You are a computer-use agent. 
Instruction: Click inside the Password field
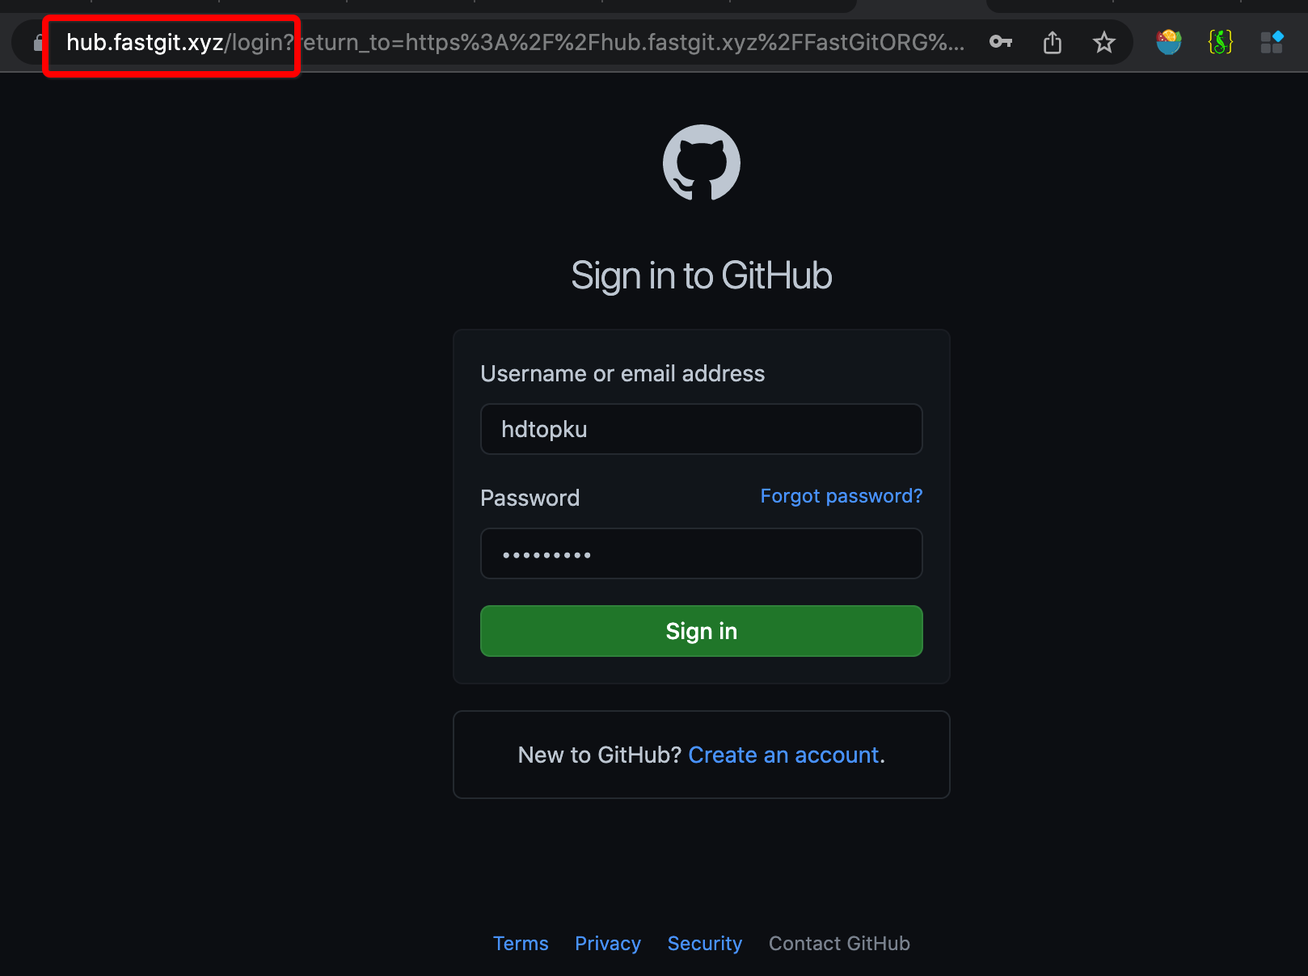[700, 553]
